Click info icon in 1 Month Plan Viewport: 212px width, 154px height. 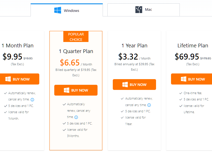coord(33,100)
